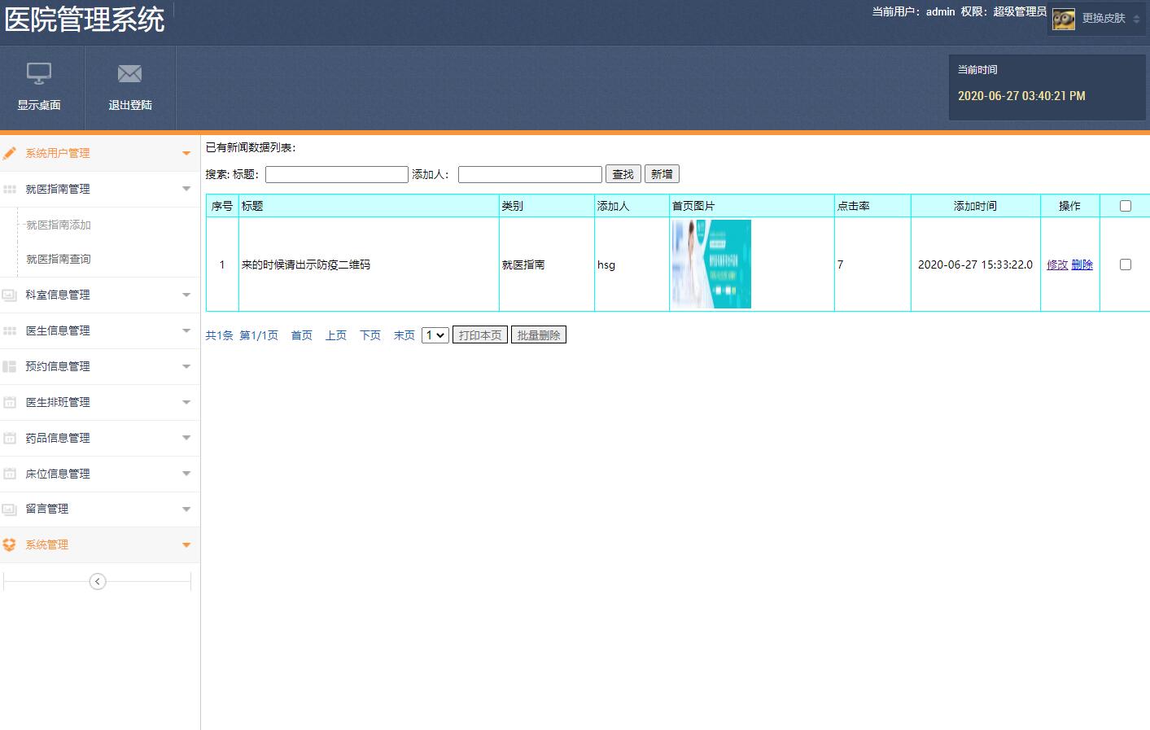Click the 医生排班管理 calendar icon
Viewport: 1150px width, 730px height.
[x=10, y=402]
